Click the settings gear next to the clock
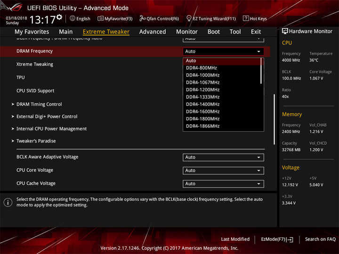Image resolution: width=339 pixels, height=254 pixels. [59, 17]
